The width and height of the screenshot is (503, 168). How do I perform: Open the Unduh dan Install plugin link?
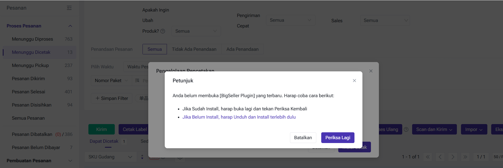click(x=239, y=117)
